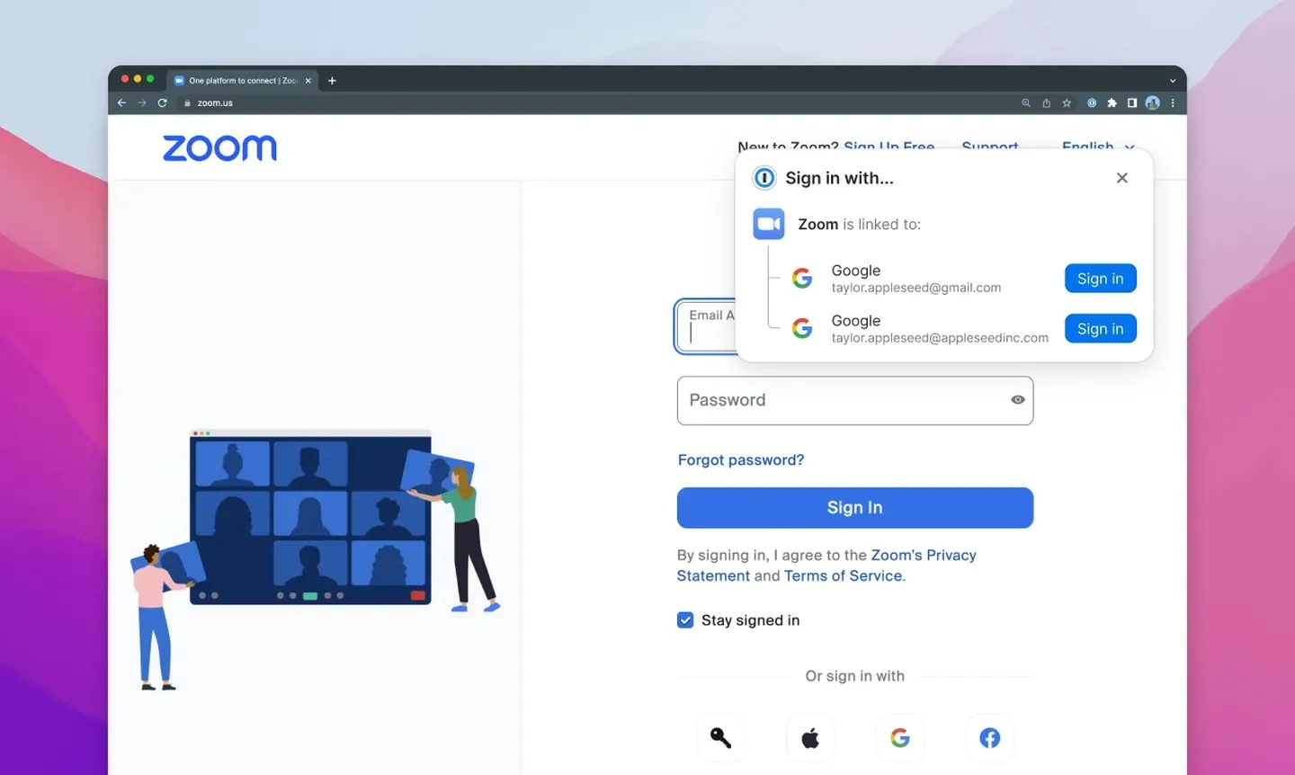Open a new tab with the plus button
The width and height of the screenshot is (1295, 775).
coord(332,81)
